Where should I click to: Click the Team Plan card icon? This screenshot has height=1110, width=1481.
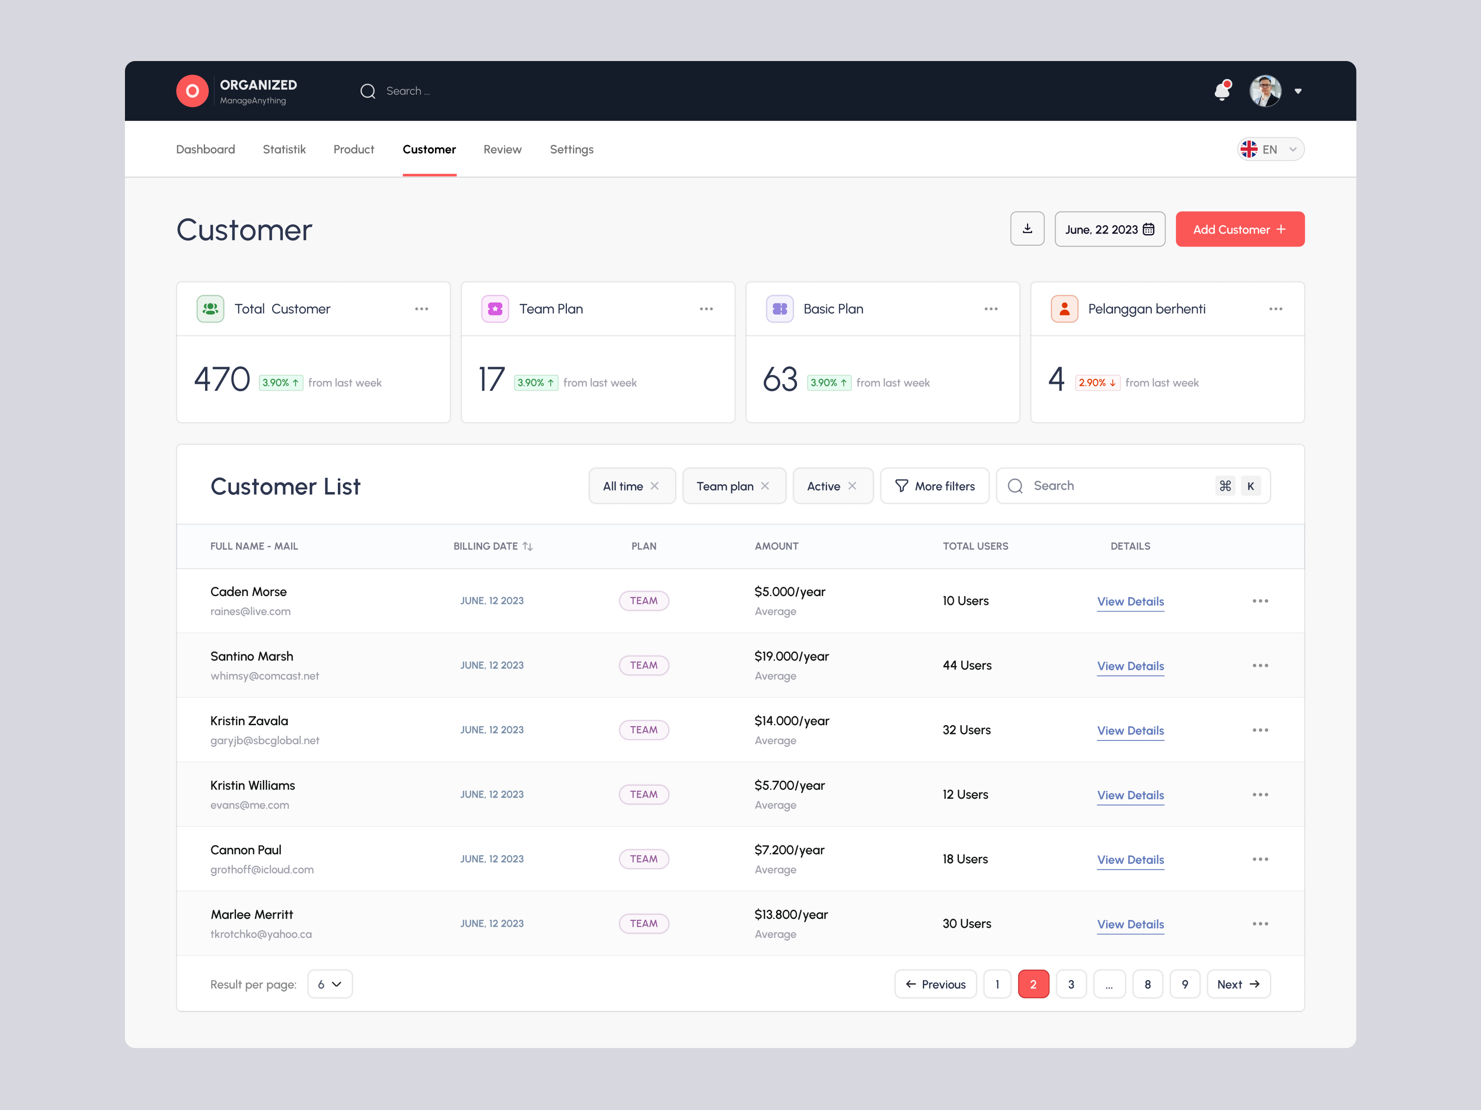(495, 308)
